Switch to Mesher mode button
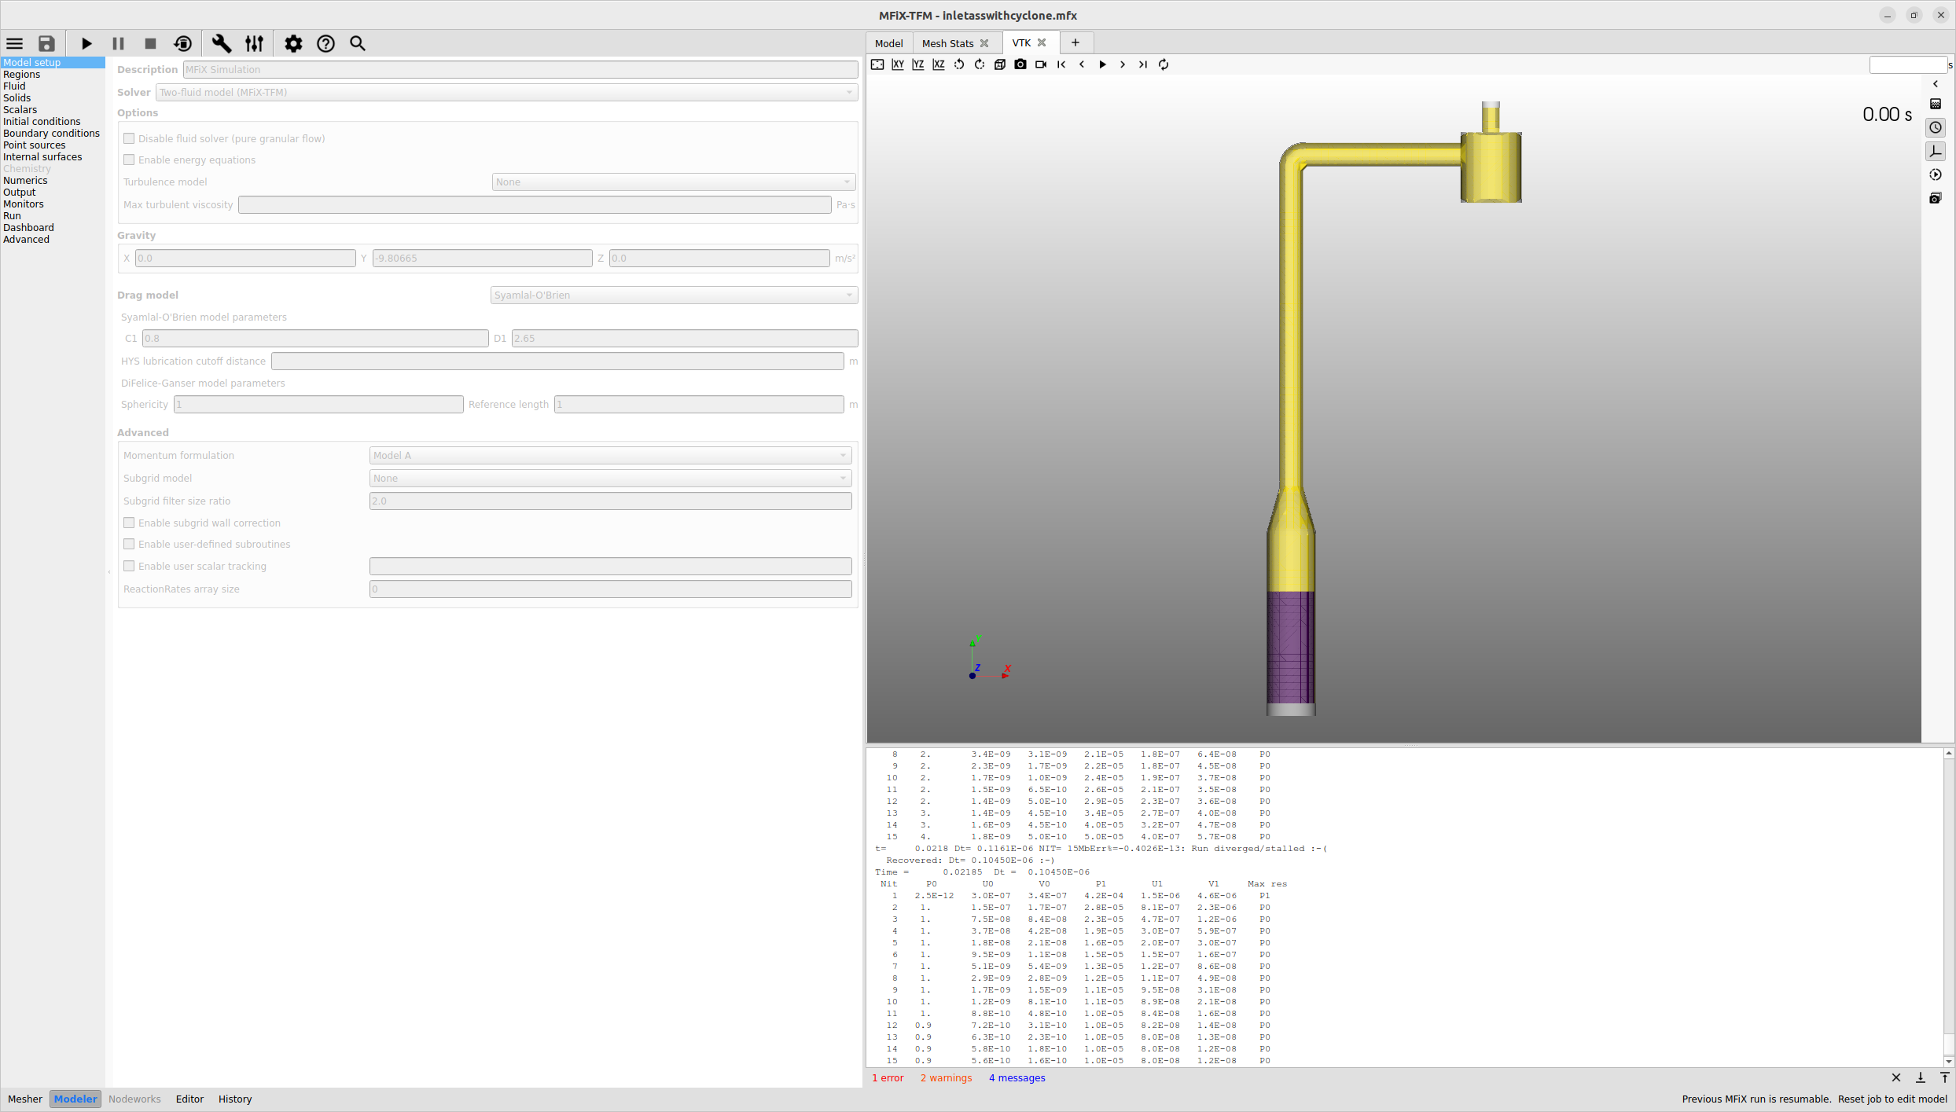1956x1112 pixels. [x=25, y=1099]
